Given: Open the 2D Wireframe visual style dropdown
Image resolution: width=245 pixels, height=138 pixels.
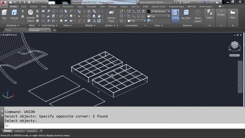Looking at the screenshot, I should tap(158, 11).
